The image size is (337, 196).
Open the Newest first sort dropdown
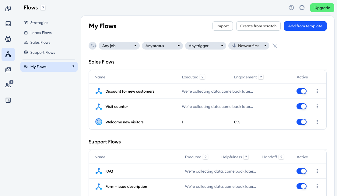point(249,46)
